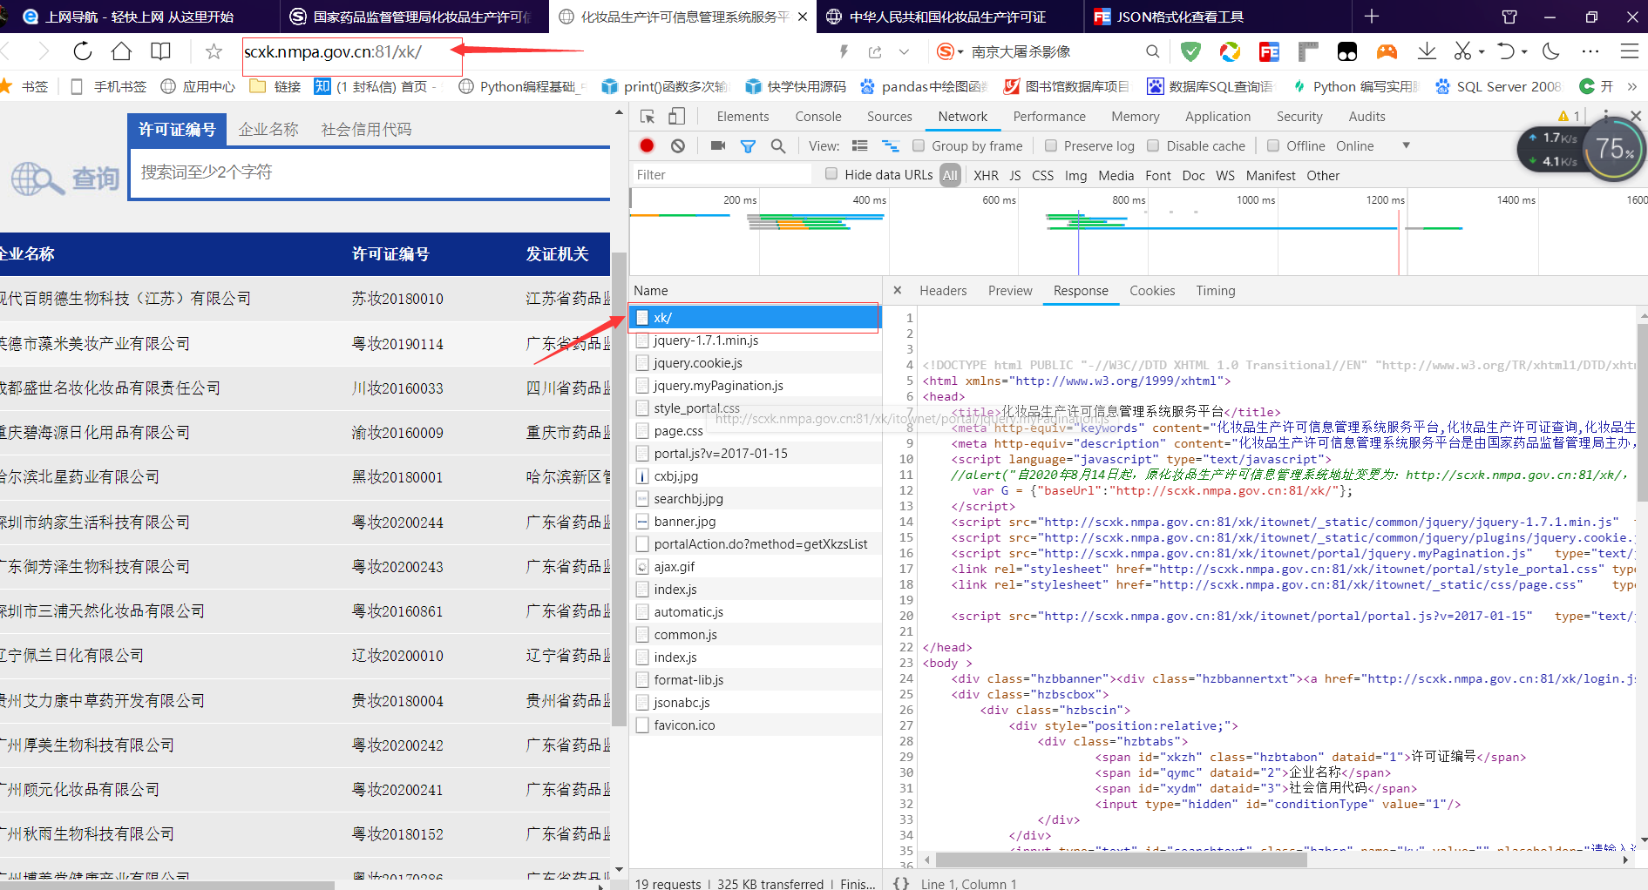
Task: Select the xk/ request row
Action: pos(756,317)
